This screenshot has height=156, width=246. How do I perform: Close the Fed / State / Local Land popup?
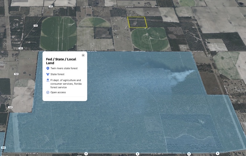click(x=83, y=55)
